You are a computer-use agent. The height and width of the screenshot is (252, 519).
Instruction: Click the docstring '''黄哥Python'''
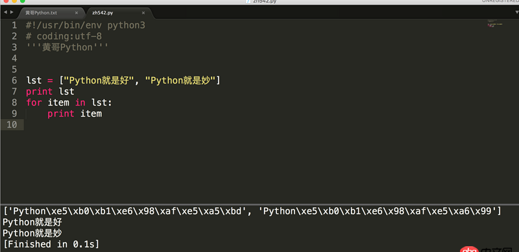pos(67,47)
